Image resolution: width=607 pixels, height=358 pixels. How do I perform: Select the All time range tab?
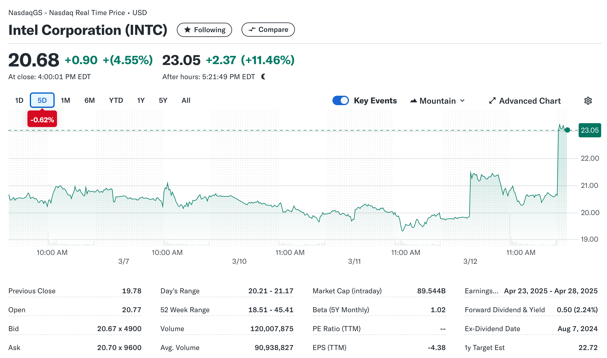point(186,100)
